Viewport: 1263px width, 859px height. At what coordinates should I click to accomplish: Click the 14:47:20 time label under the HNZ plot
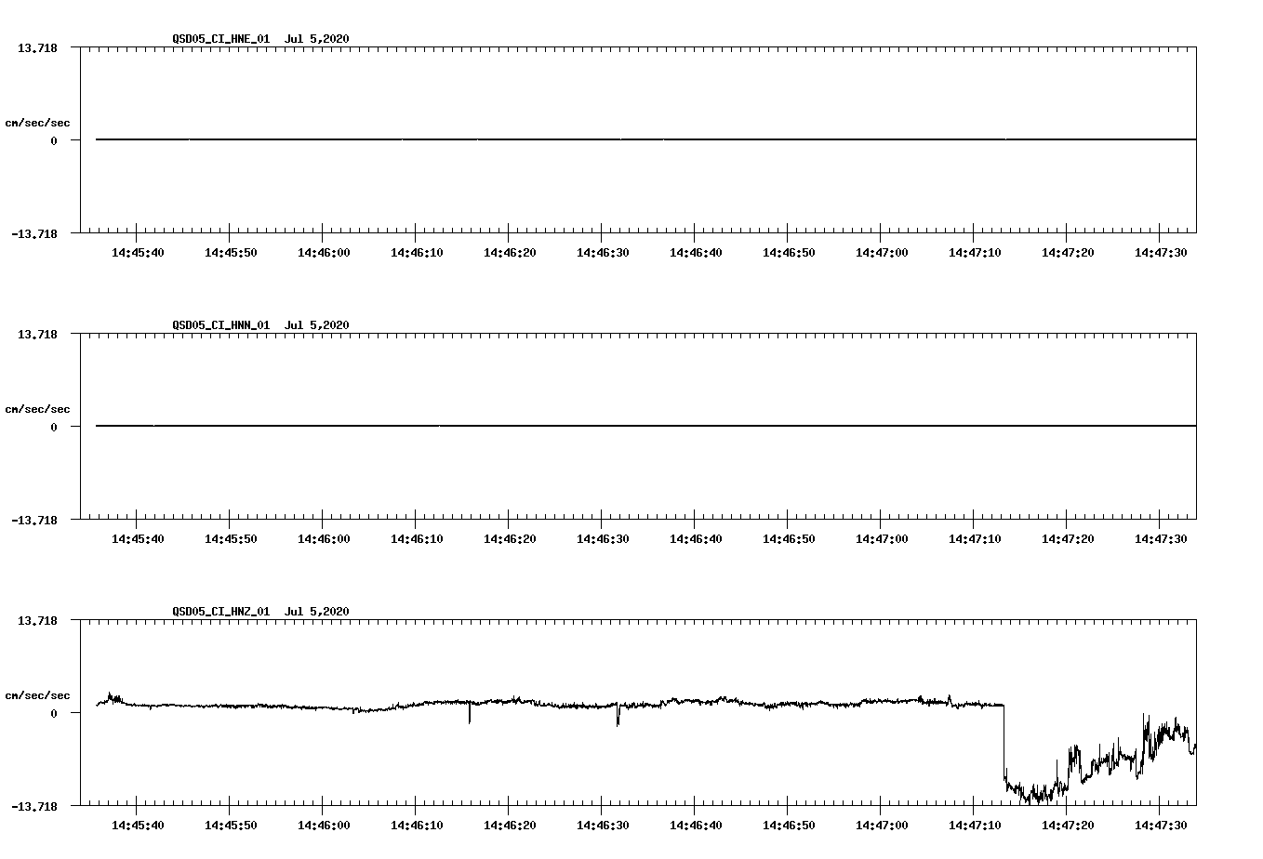pos(1068,825)
